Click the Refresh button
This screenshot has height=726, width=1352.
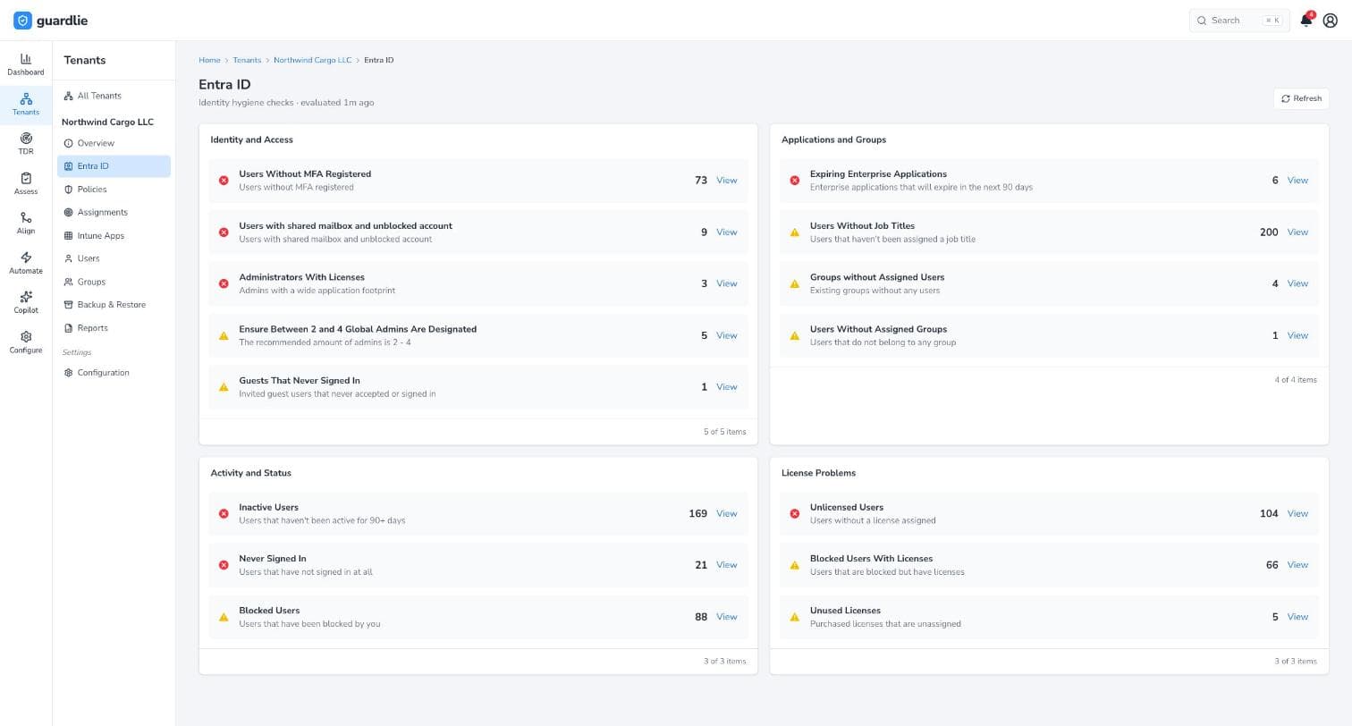1301,98
